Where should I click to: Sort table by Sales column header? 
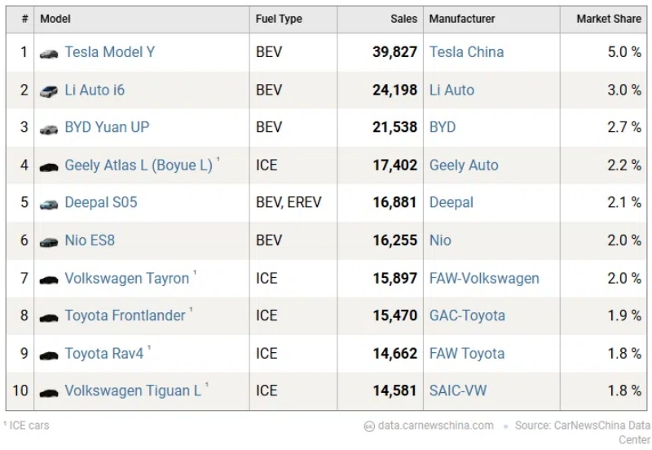pyautogui.click(x=403, y=19)
